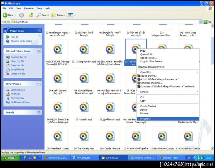
Task: Open the Tools menu
Action: 40,8
